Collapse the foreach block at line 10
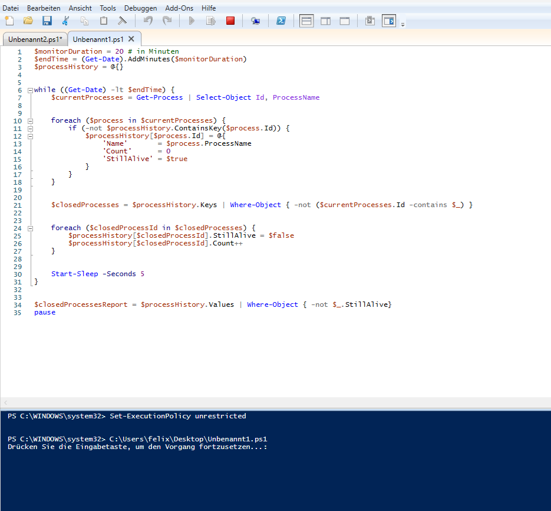This screenshot has height=511, width=551. [30, 121]
